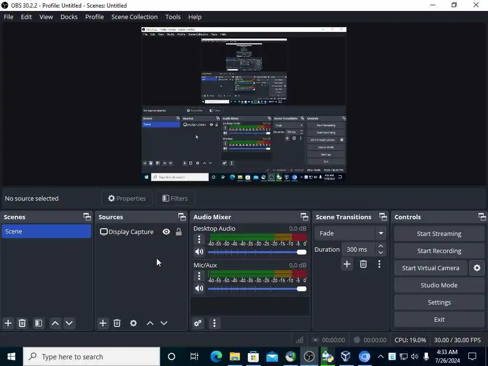Screen dimensions: 488x366
Task: Pop out the Audio Mixer dock
Action: coord(305,217)
